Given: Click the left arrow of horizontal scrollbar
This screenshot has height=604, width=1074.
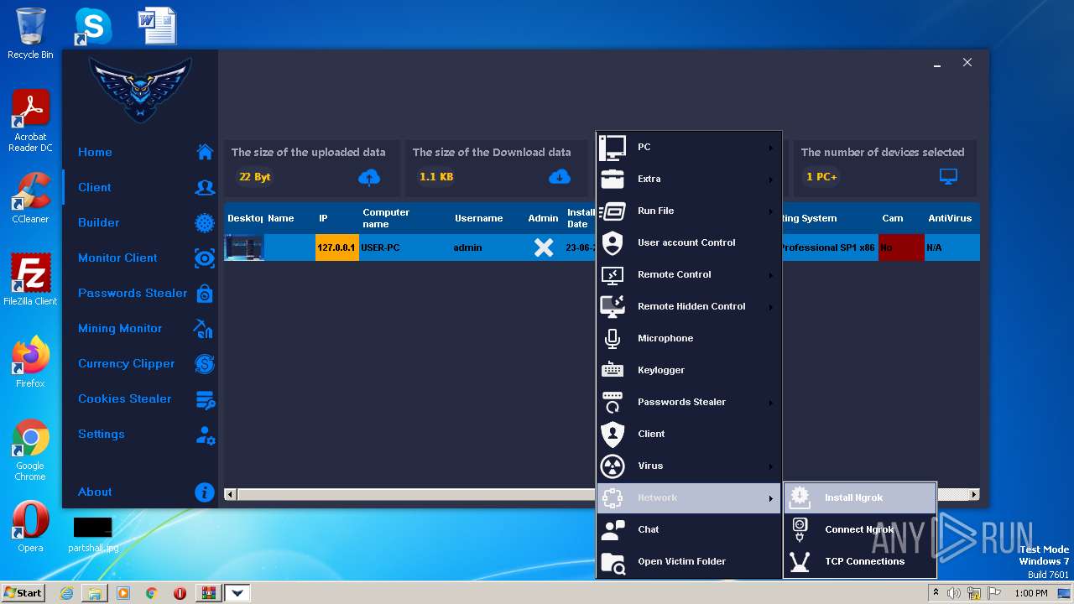Looking at the screenshot, I should 230,495.
